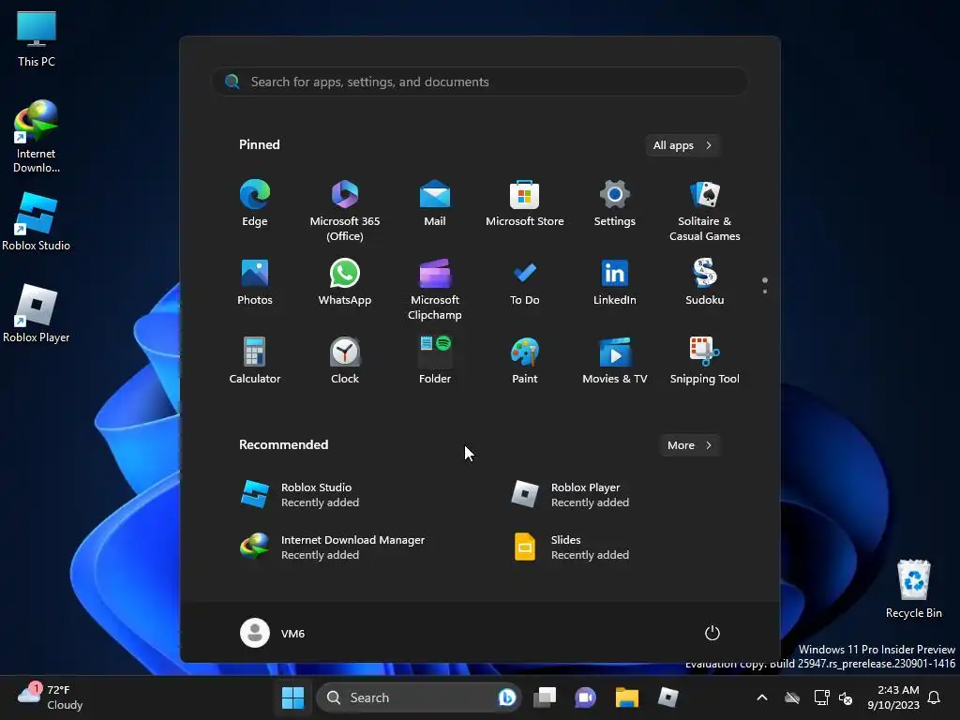Show More recommended items
This screenshot has width=960, height=720.
[690, 445]
